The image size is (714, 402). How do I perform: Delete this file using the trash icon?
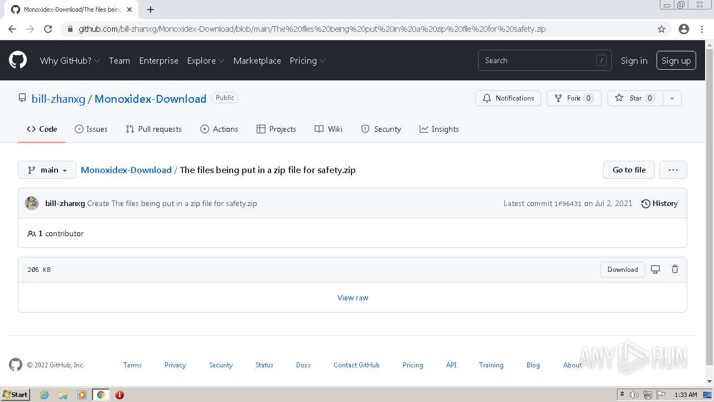pyautogui.click(x=675, y=269)
